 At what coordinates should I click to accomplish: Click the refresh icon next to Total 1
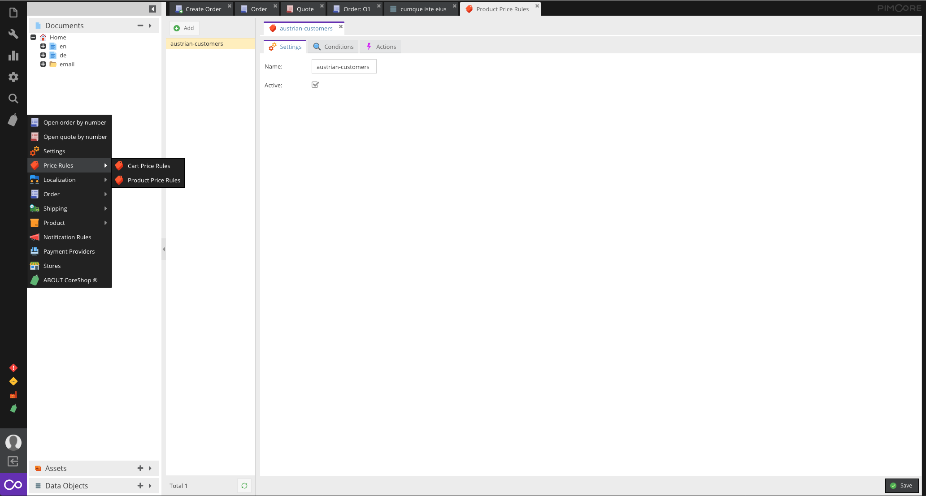point(244,486)
